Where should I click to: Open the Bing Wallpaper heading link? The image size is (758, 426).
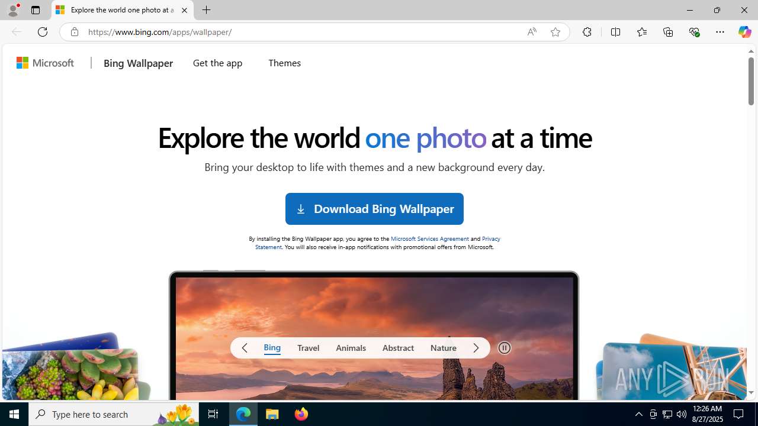pyautogui.click(x=138, y=63)
